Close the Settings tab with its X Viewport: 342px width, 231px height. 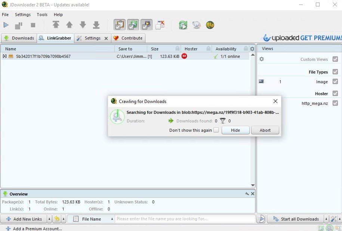(106, 38)
